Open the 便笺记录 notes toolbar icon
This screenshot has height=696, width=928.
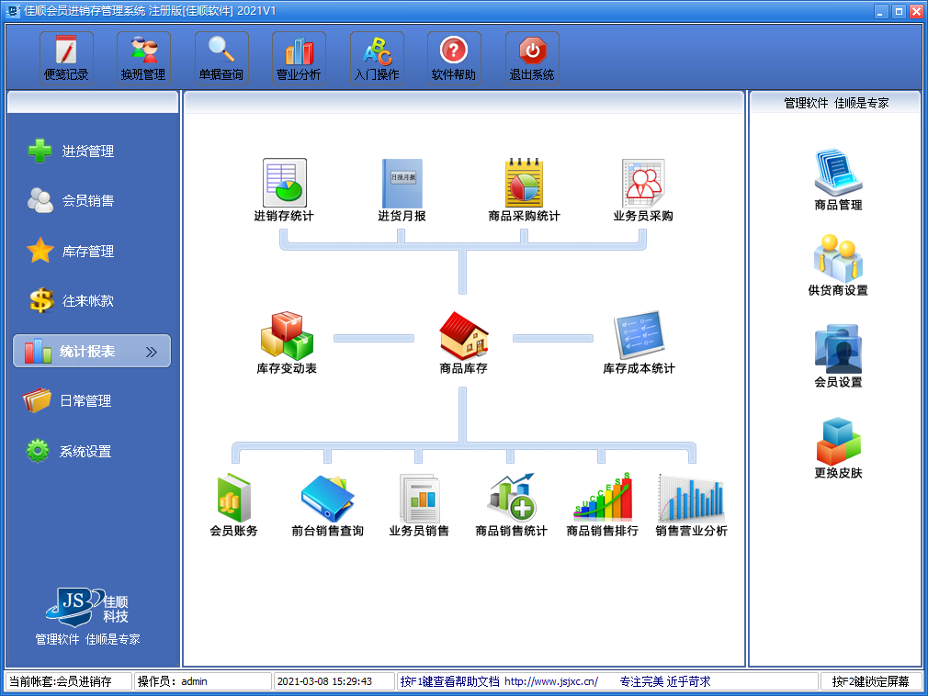(x=66, y=58)
